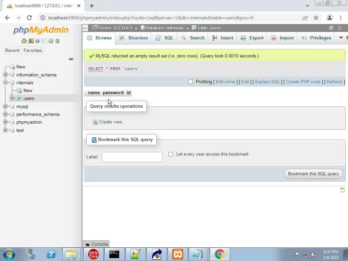Viewport: 348px width, 261px height.
Task: Click the log out icon in sidebar
Action: coord(31,41)
